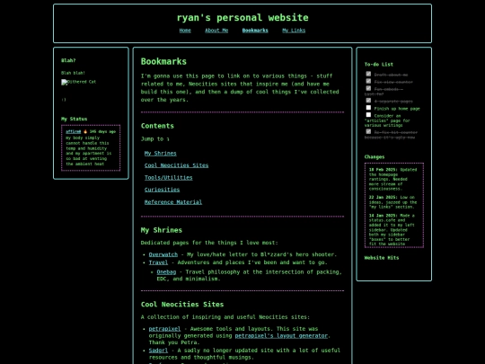Click the fire emoji in My Status

(85, 131)
